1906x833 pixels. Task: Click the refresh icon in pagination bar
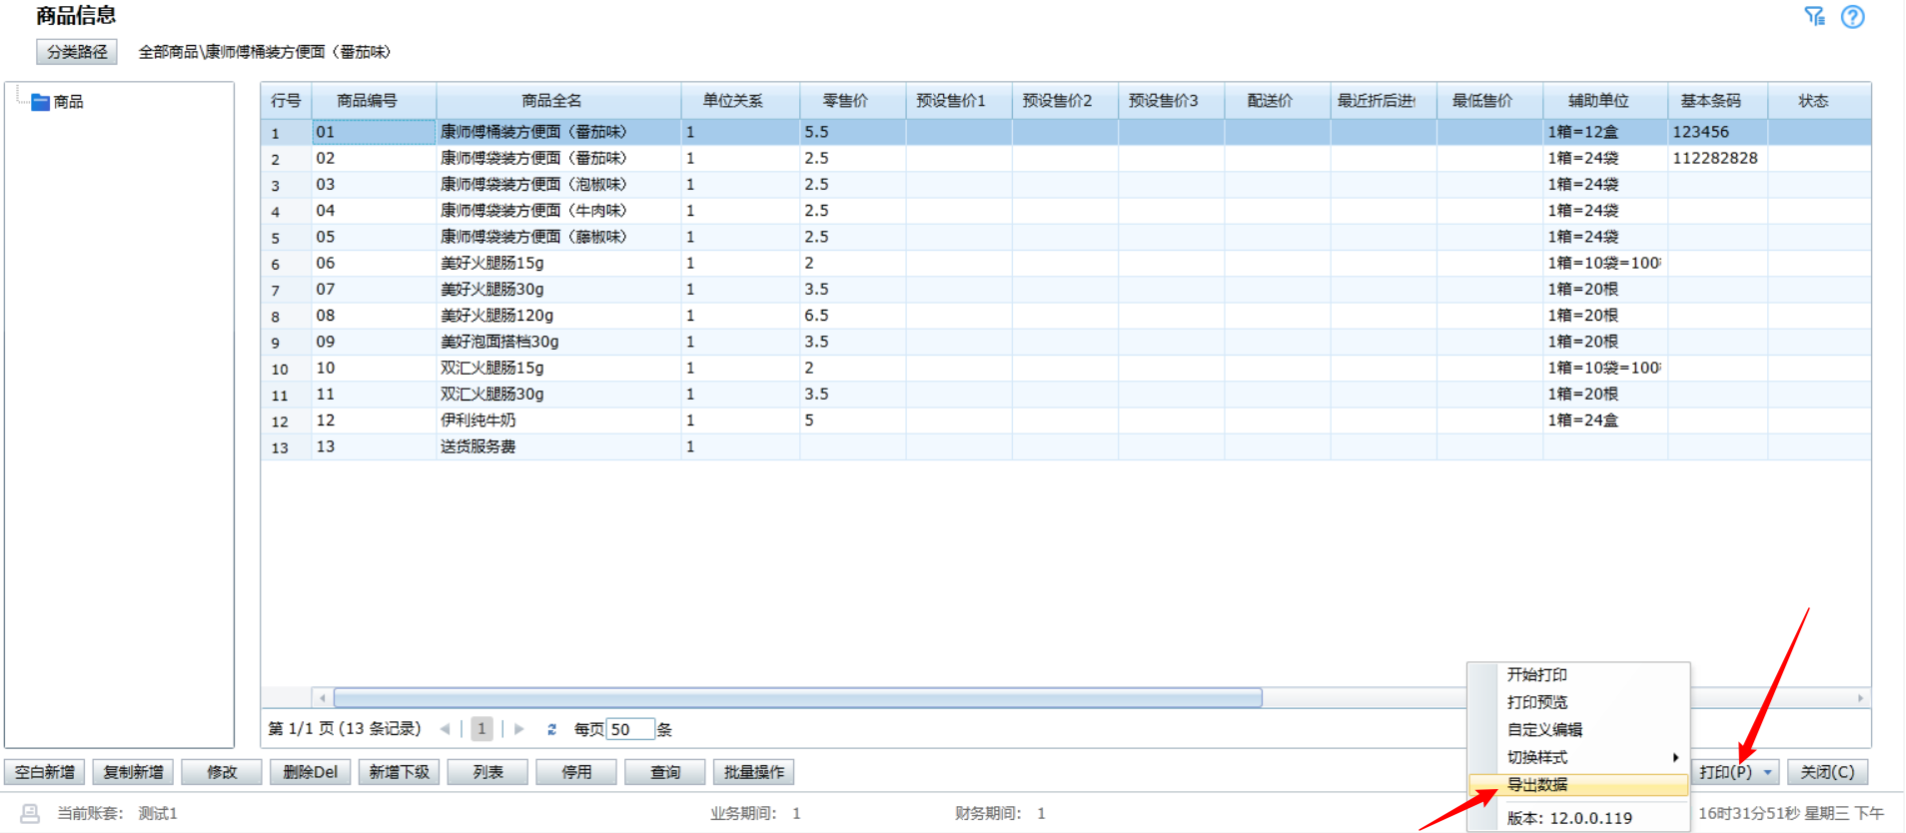tap(551, 729)
